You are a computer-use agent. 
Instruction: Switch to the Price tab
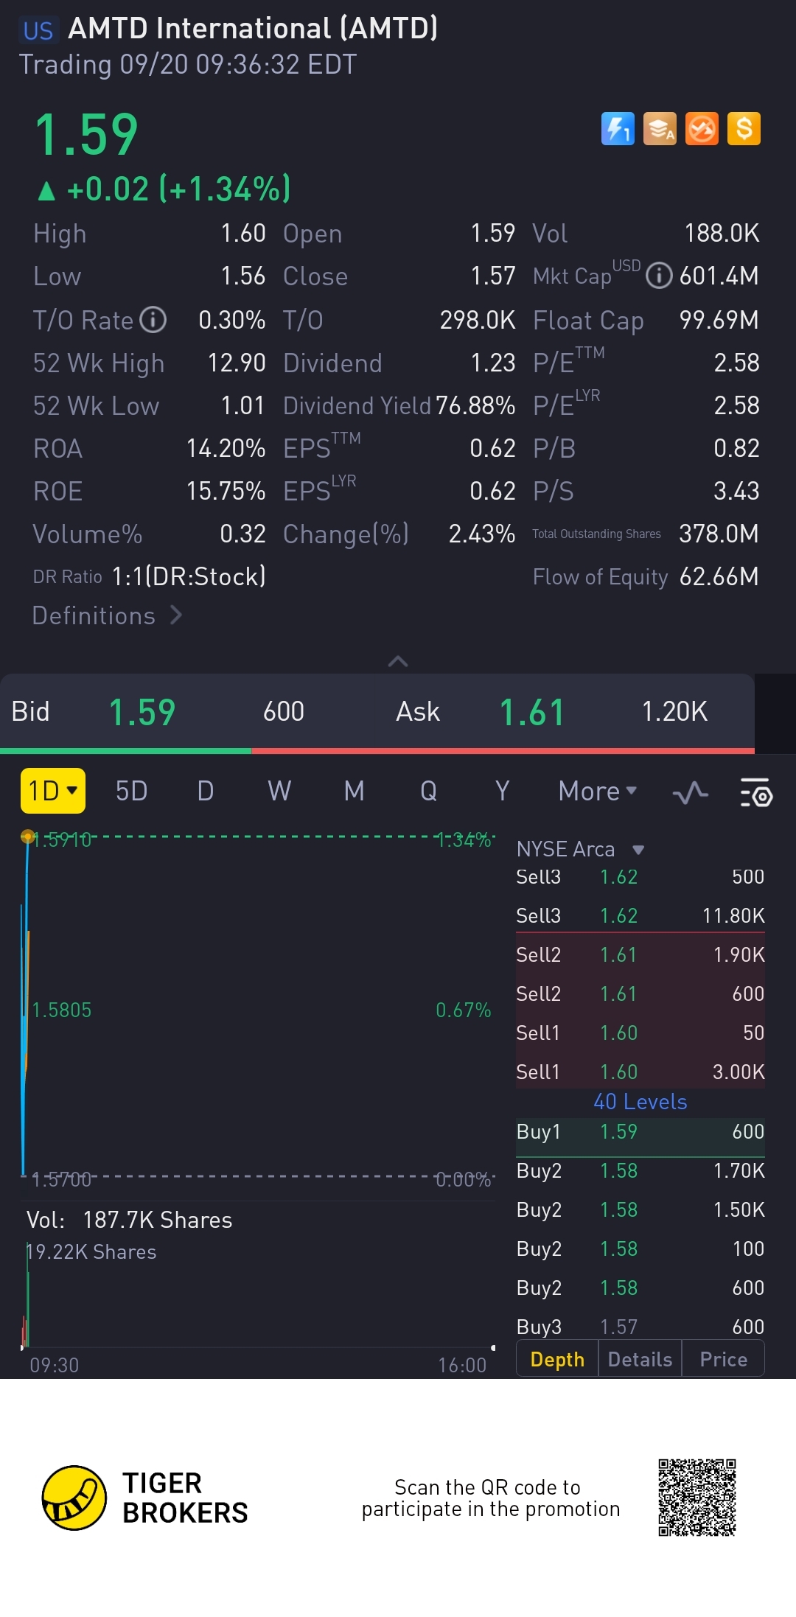click(723, 1359)
